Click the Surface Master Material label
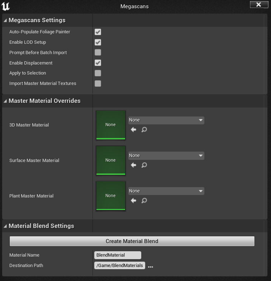271x281 pixels. coord(34,161)
